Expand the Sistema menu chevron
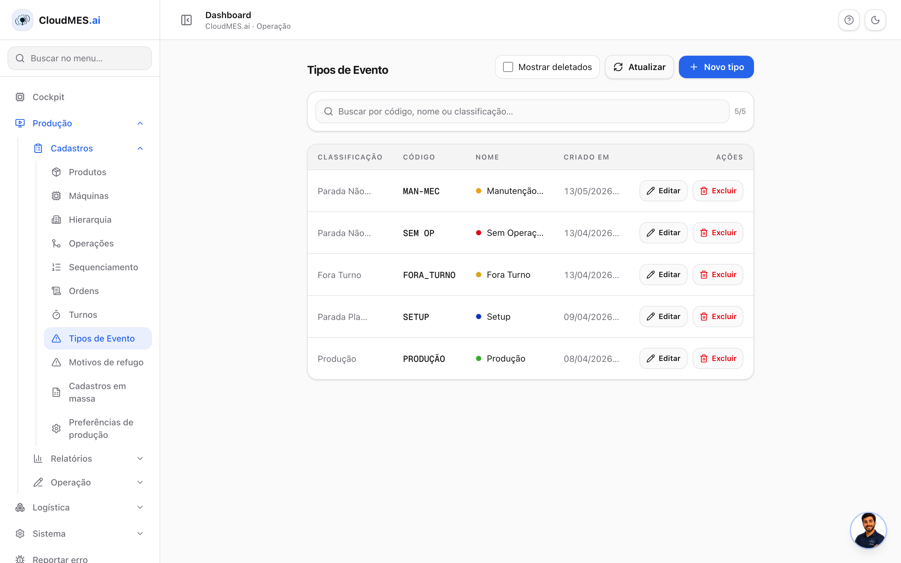 140,534
